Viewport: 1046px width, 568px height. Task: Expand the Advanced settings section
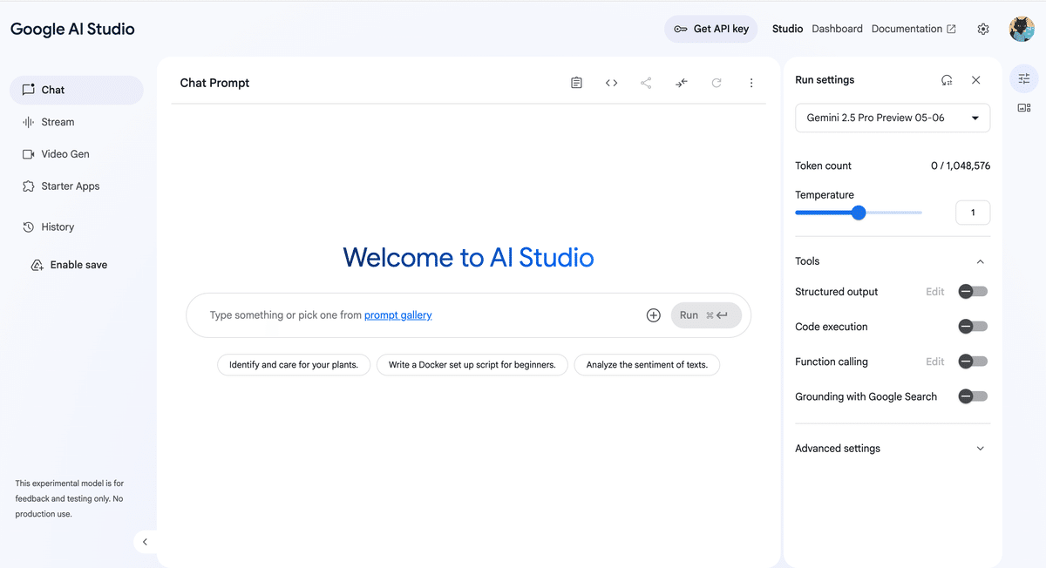892,449
